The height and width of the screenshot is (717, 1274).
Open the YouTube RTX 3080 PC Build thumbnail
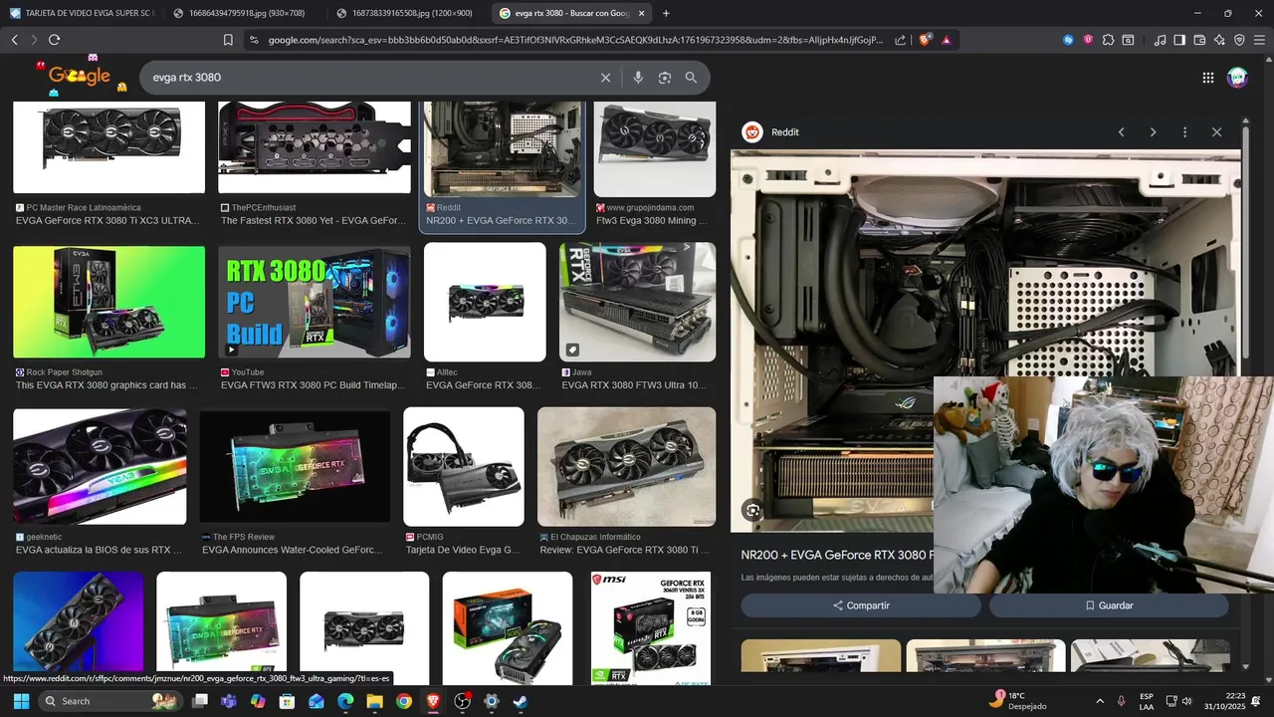coord(315,302)
